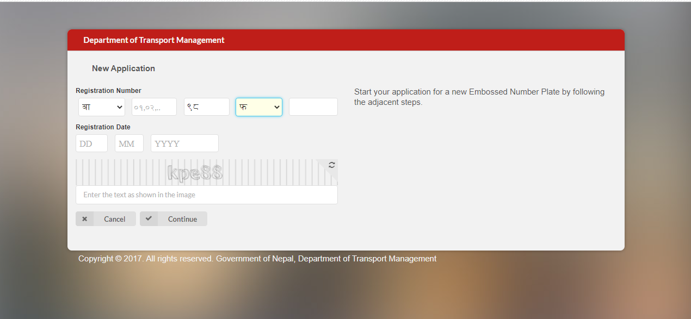Open the बा zone dropdown

click(x=102, y=107)
